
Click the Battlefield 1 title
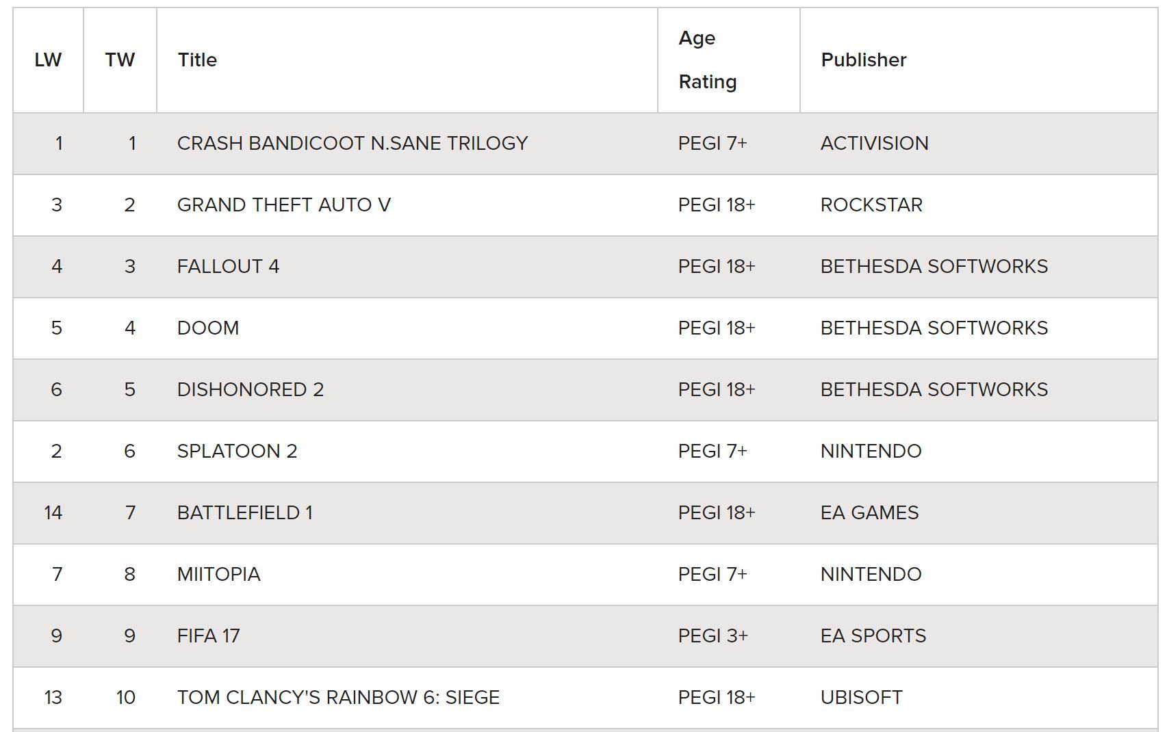click(x=245, y=513)
